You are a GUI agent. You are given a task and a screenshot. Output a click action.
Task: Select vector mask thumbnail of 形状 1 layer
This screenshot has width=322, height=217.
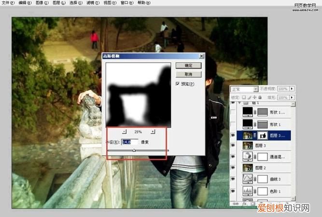[263, 124]
